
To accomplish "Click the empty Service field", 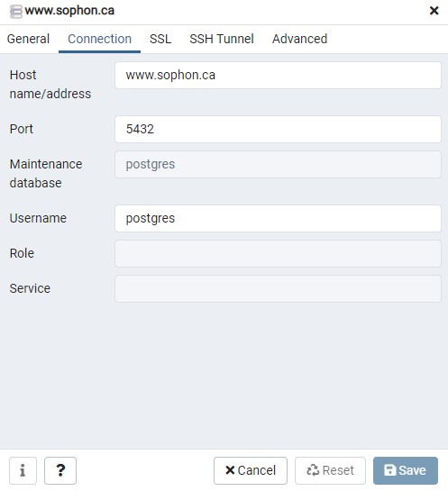I will click(x=278, y=288).
